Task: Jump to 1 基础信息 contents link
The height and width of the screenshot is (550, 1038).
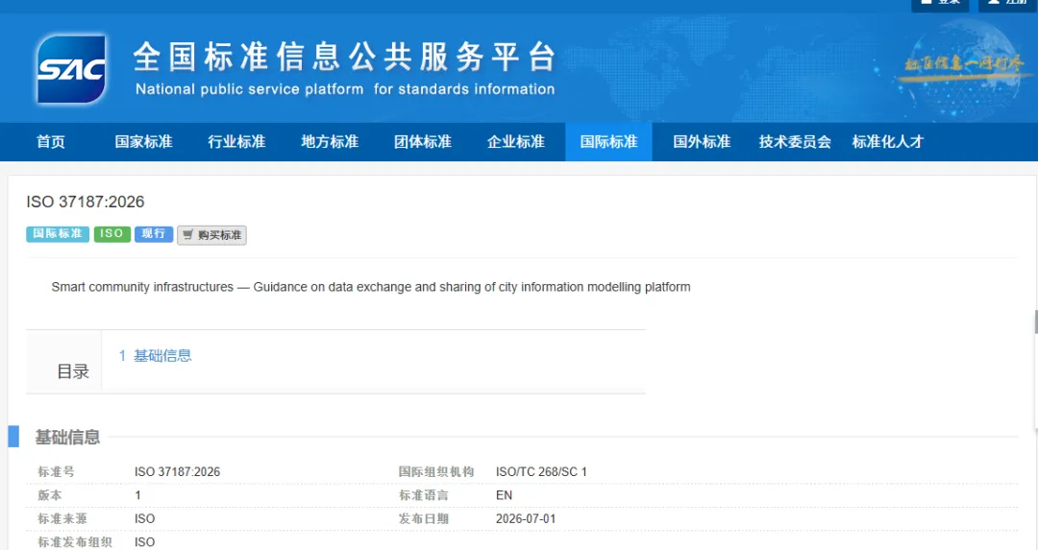Action: 155,356
